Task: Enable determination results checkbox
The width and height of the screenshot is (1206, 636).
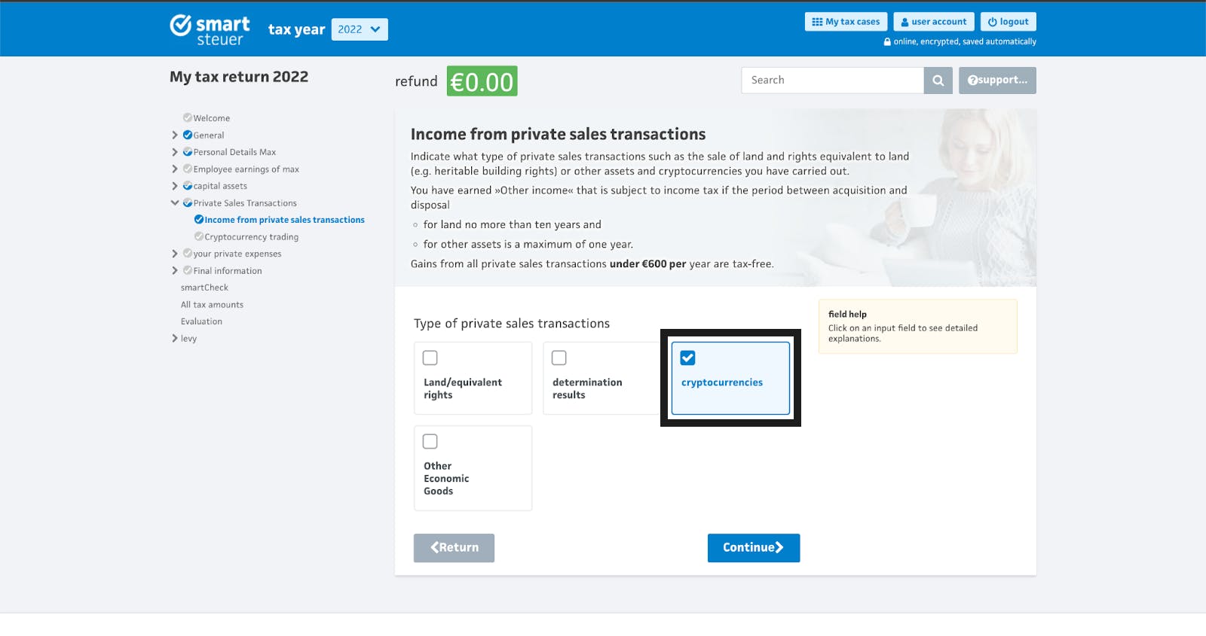Action: point(559,358)
